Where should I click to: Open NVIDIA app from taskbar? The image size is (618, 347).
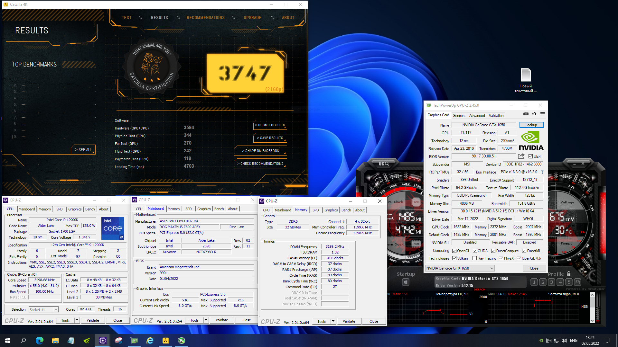[x=87, y=341]
